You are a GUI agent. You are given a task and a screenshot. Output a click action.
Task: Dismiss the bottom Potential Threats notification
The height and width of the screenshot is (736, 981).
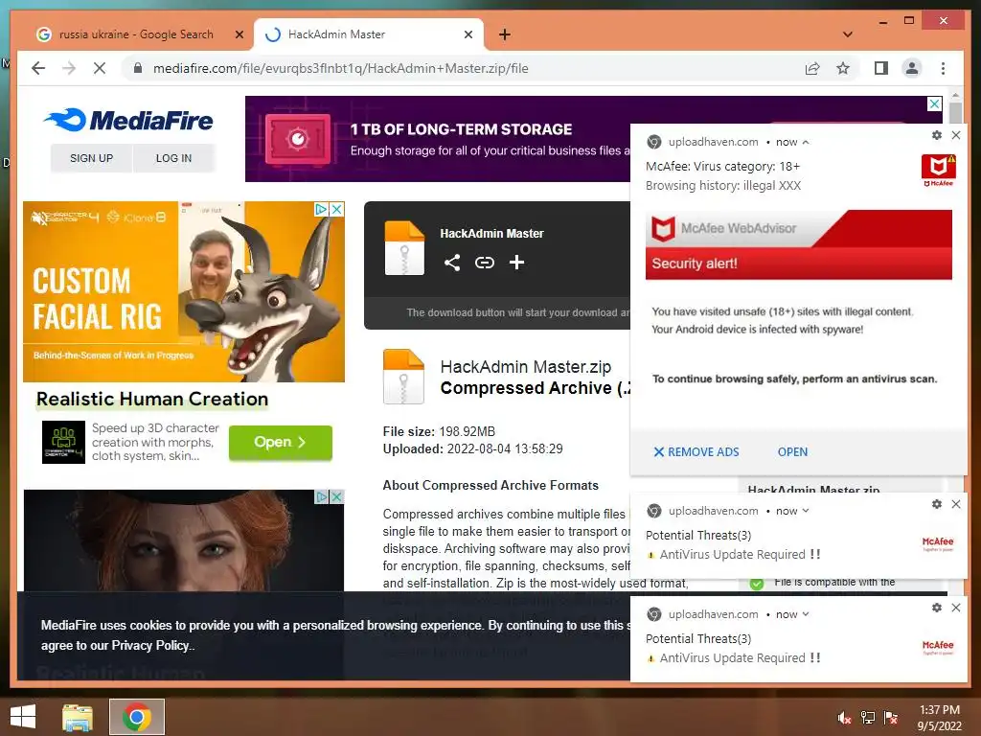coord(956,608)
